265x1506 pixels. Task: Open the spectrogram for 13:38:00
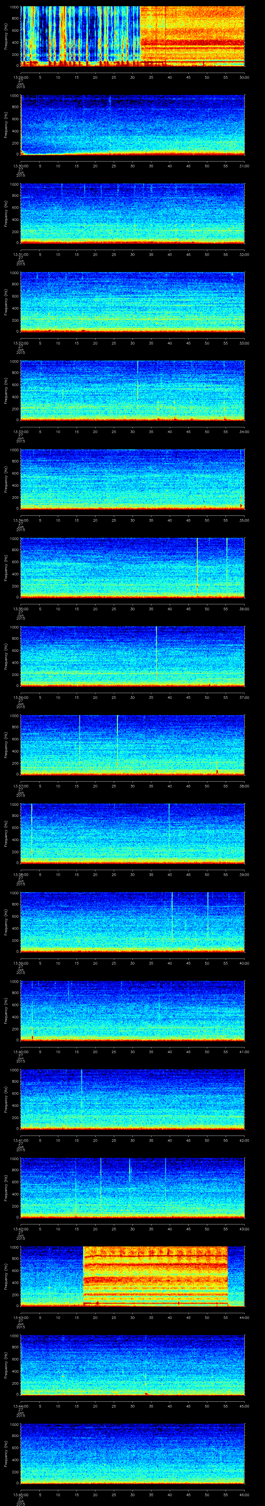tap(133, 833)
